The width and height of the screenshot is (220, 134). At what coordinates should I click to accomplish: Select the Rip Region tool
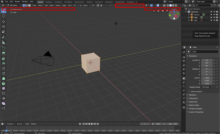tap(4, 109)
